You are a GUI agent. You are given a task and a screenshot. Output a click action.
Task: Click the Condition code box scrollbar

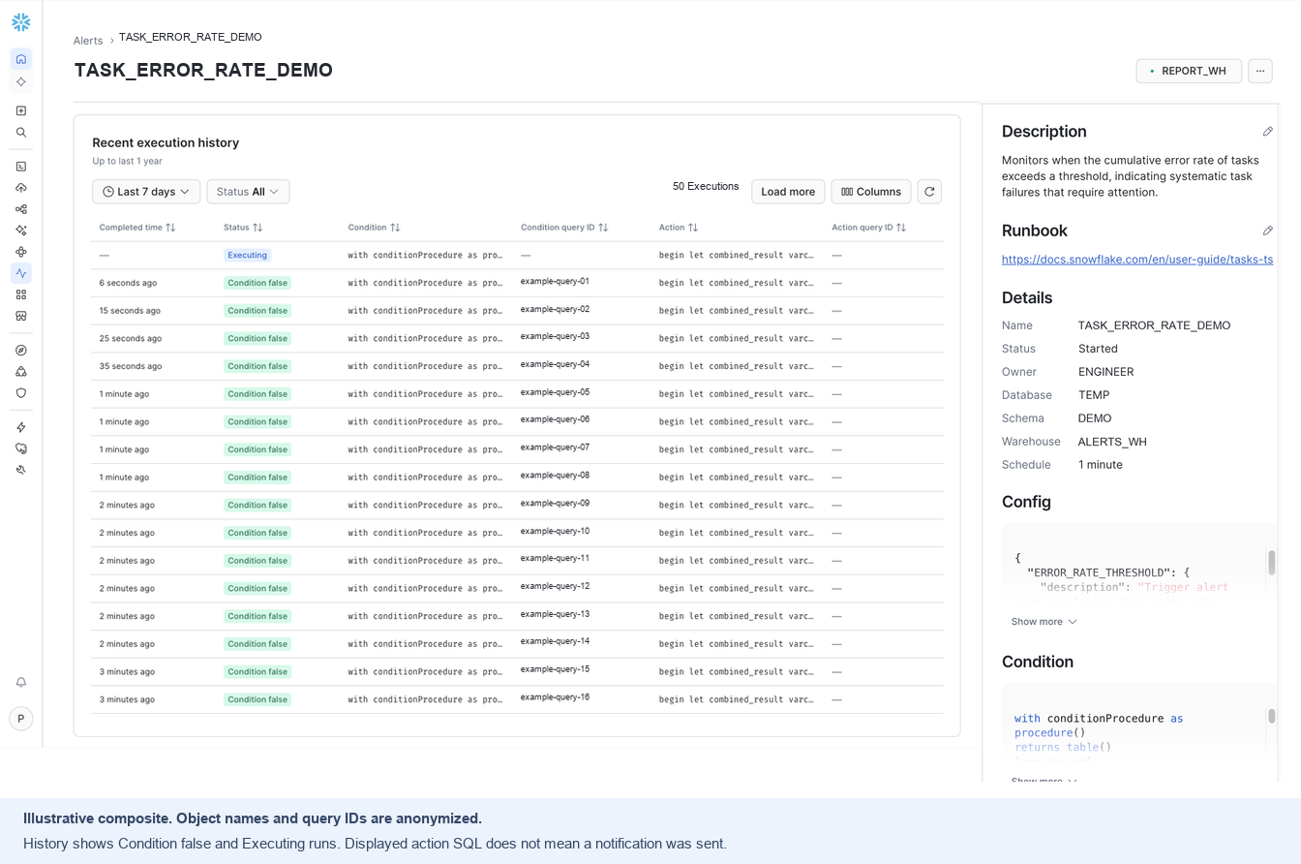click(x=1272, y=716)
